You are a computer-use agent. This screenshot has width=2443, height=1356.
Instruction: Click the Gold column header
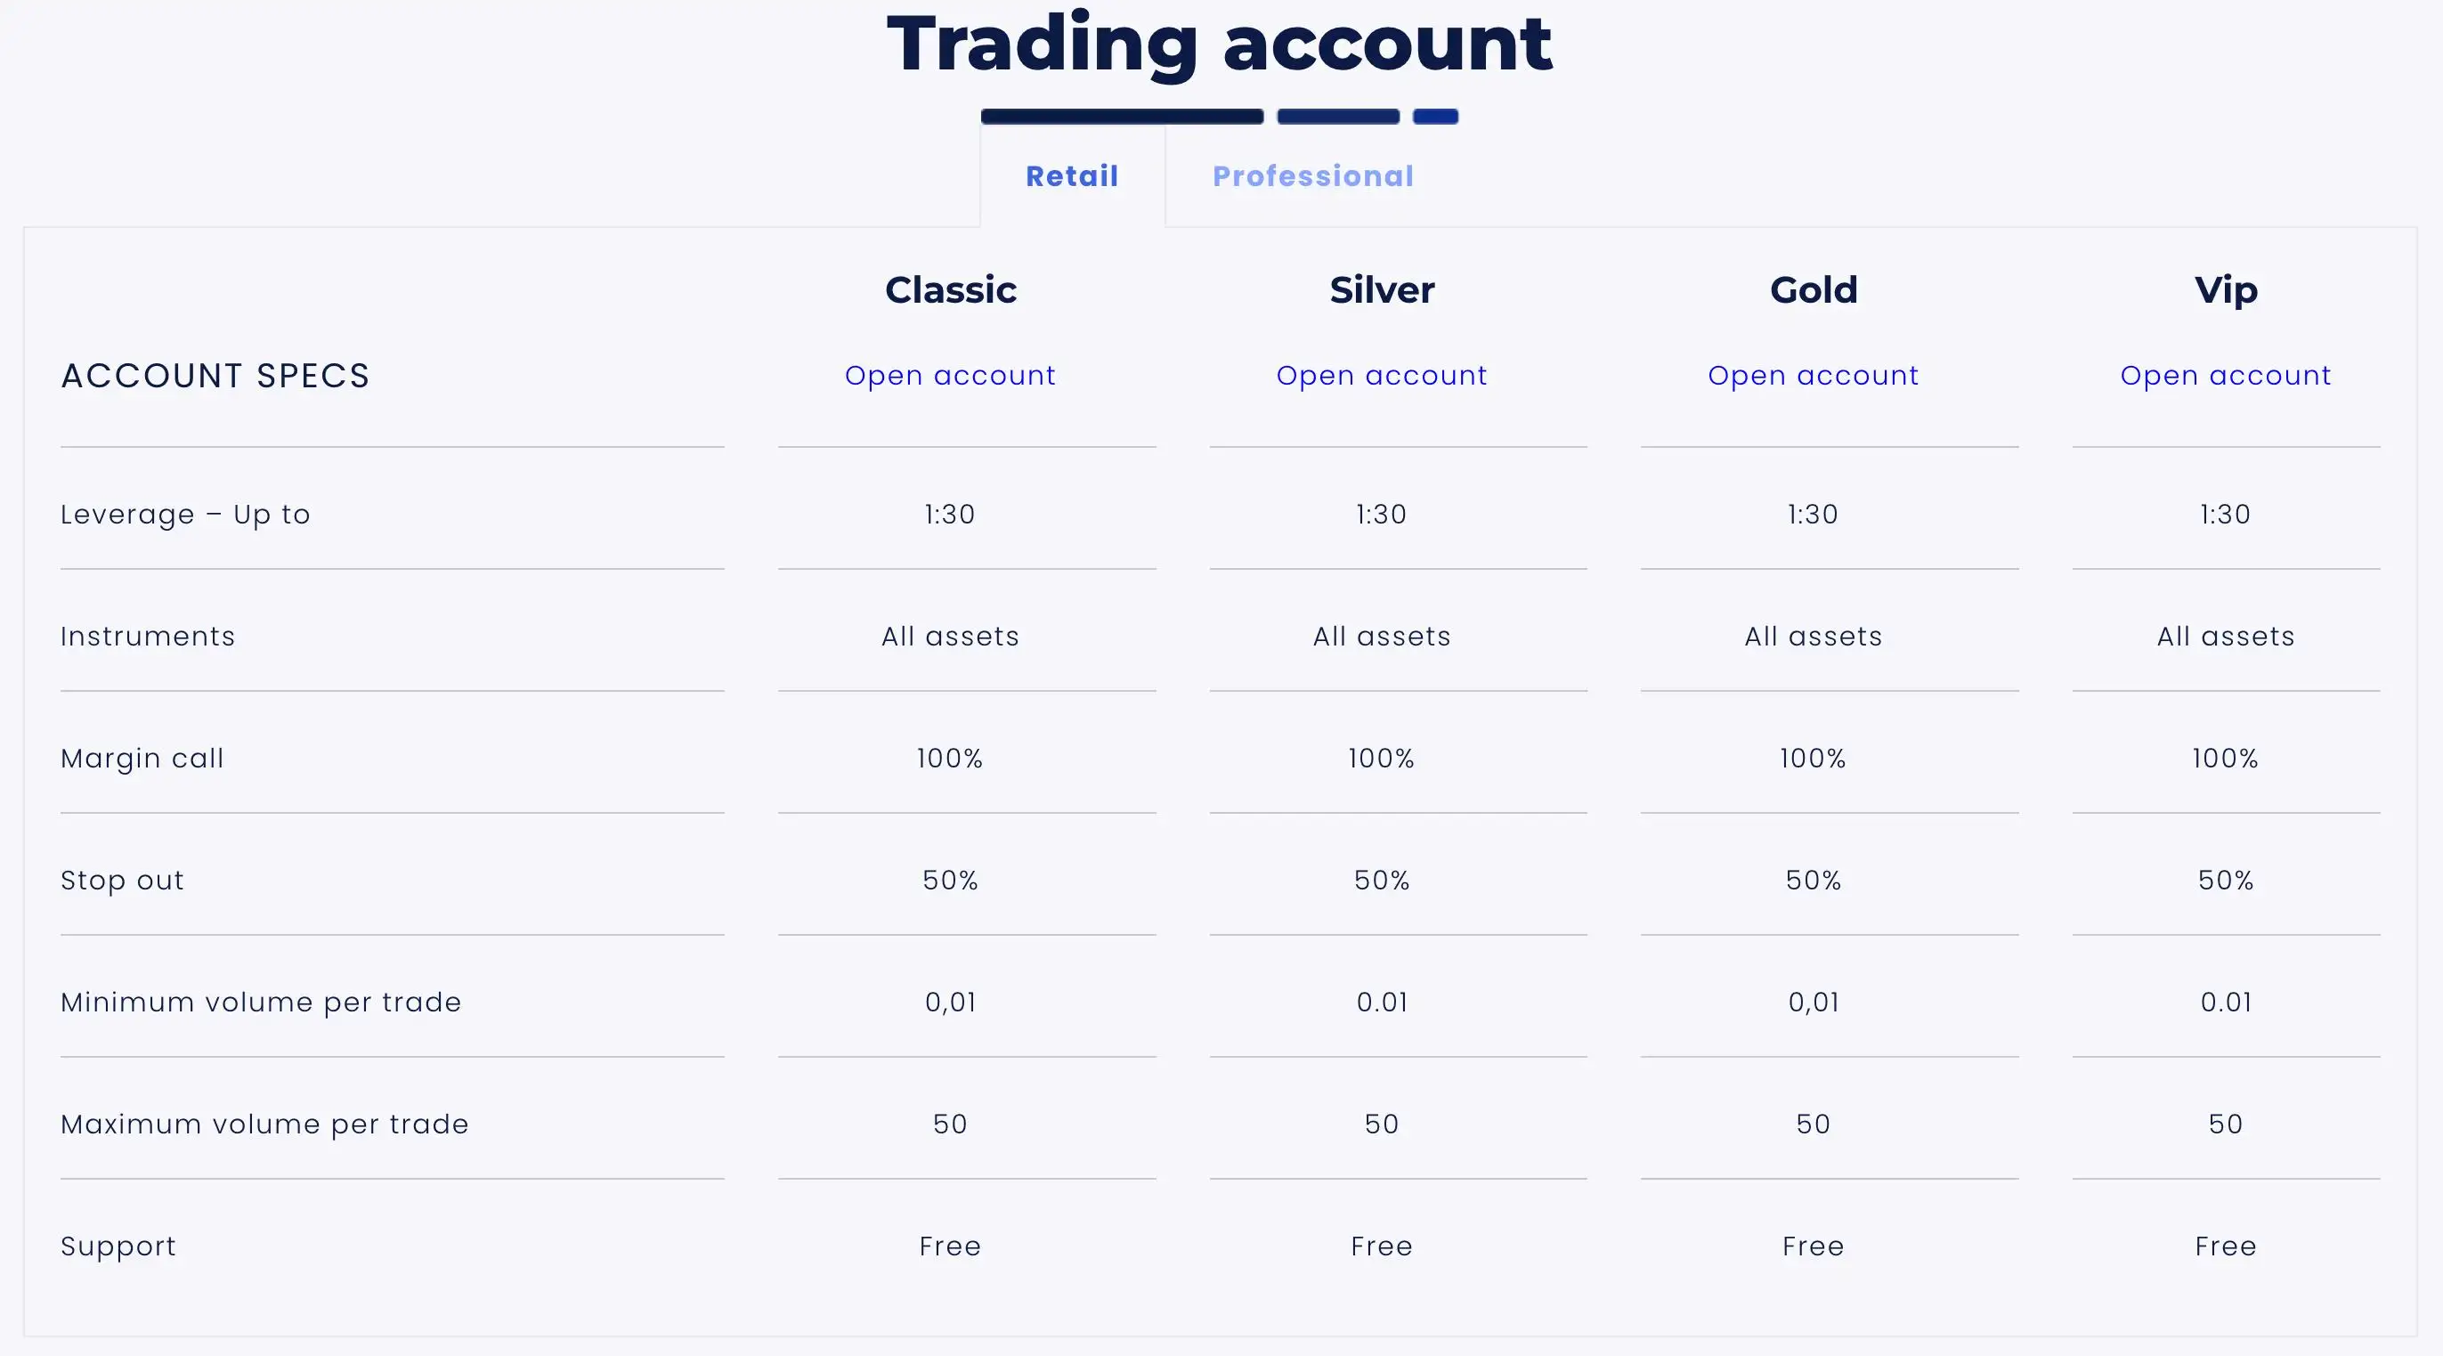point(1813,290)
